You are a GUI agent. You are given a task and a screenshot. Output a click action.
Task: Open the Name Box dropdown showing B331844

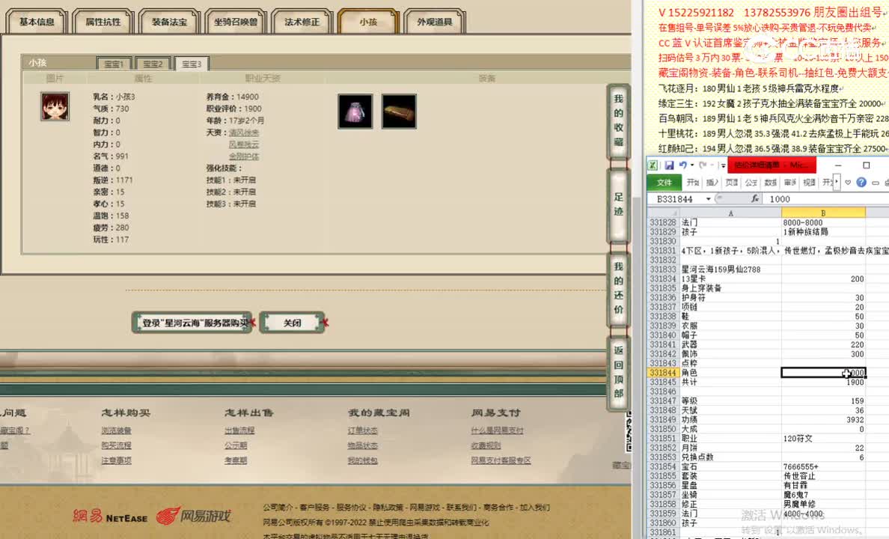click(707, 198)
